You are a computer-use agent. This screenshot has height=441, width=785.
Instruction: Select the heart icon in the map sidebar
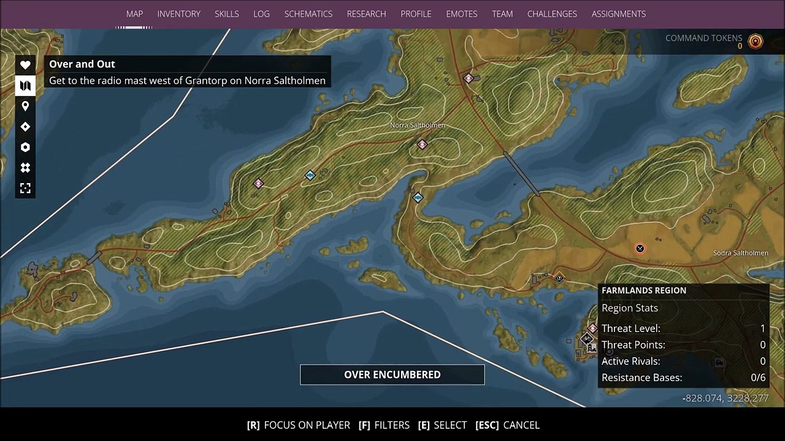[x=25, y=65]
